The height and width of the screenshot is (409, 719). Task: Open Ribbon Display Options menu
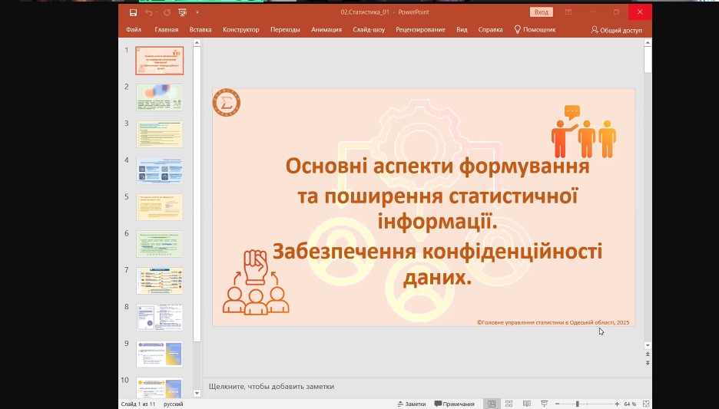click(x=568, y=12)
